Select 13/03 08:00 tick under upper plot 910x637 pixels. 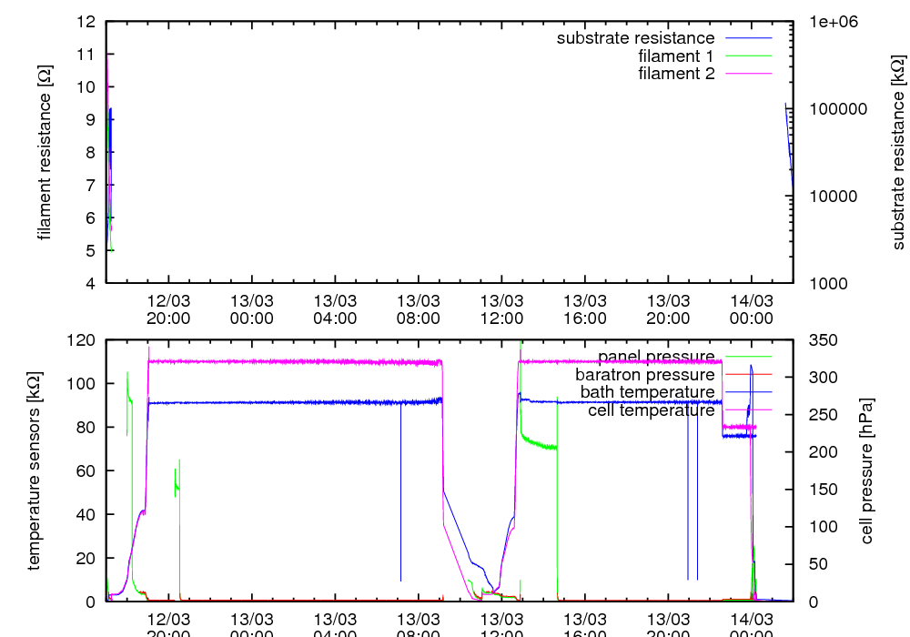[x=418, y=308]
